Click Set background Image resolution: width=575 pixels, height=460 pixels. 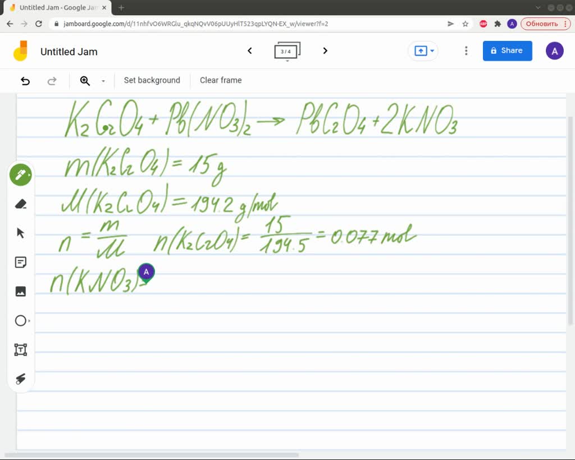click(152, 80)
